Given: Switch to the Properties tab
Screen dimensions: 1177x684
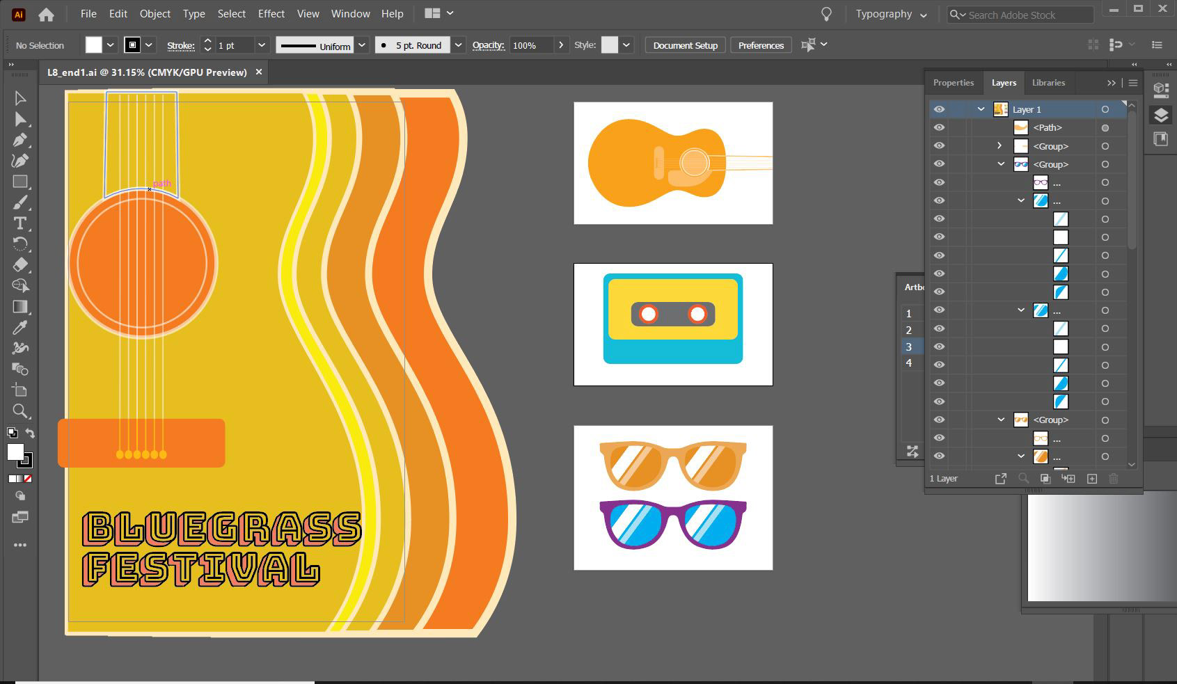Looking at the screenshot, I should [x=953, y=83].
